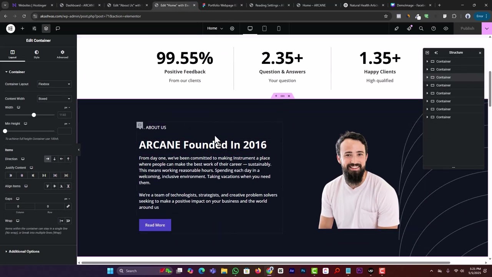Set Align Items to start
The height and width of the screenshot is (277, 492).
click(48, 186)
